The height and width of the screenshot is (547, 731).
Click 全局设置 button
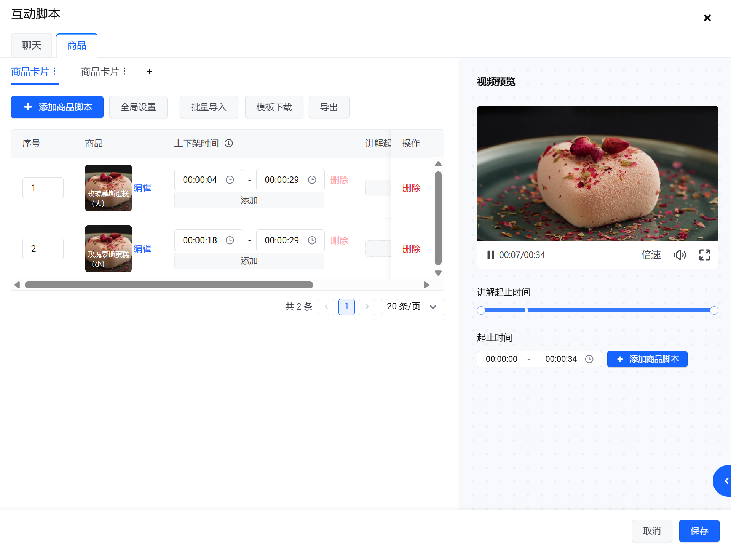coord(138,107)
